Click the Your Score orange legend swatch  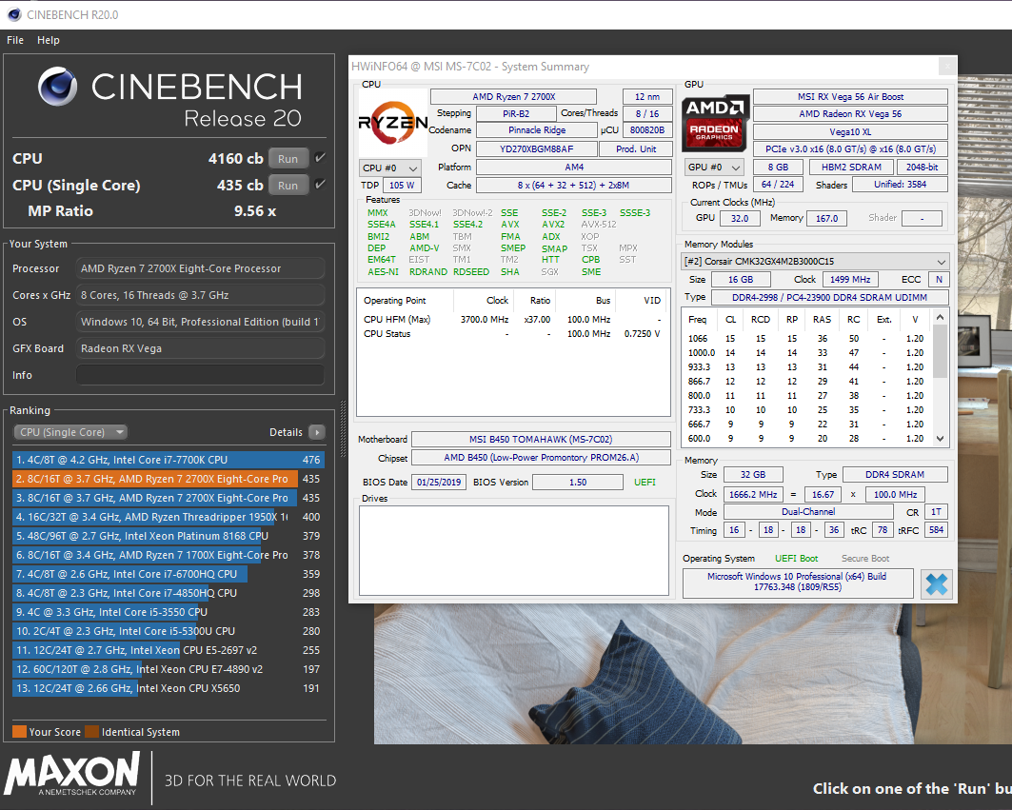(19, 732)
